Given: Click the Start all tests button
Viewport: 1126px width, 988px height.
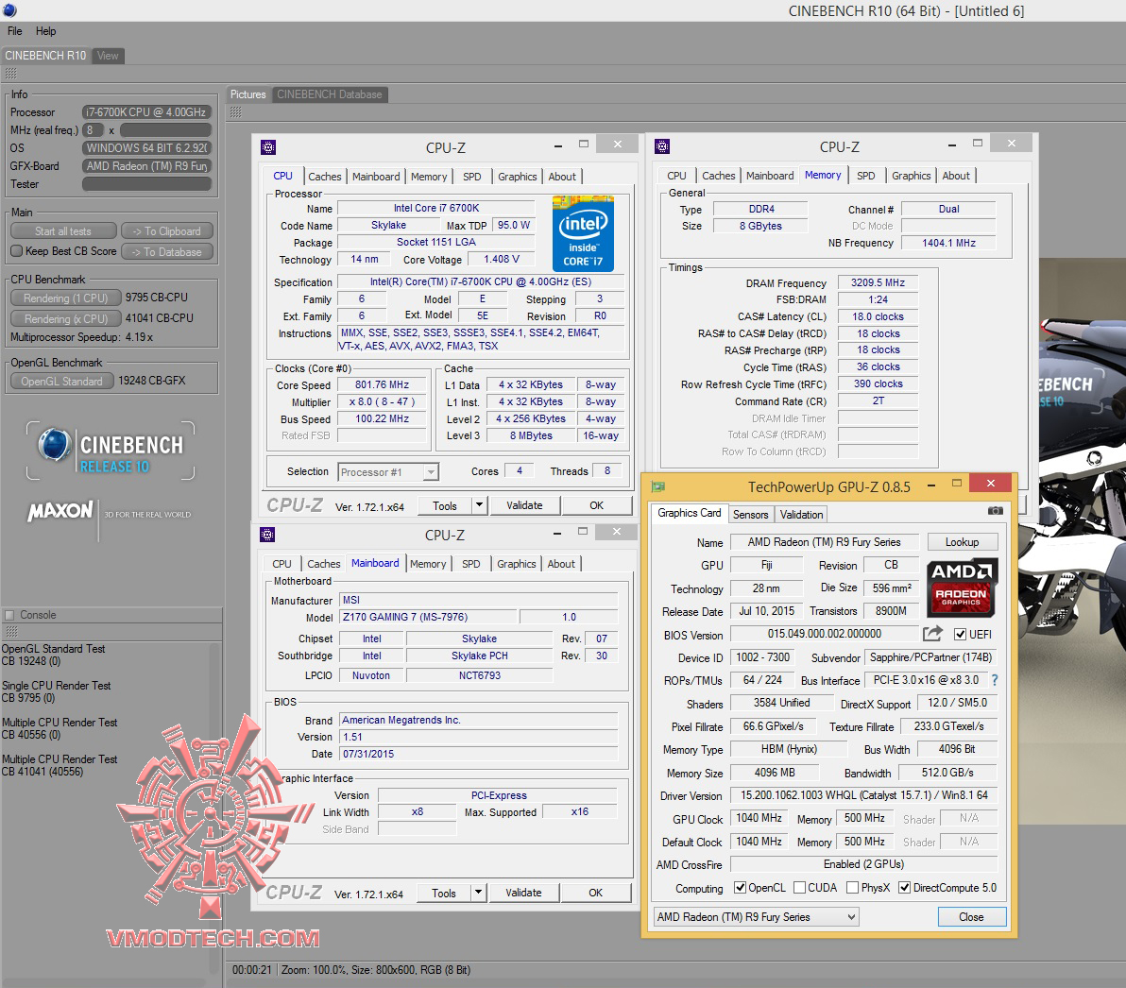Looking at the screenshot, I should pos(63,231).
